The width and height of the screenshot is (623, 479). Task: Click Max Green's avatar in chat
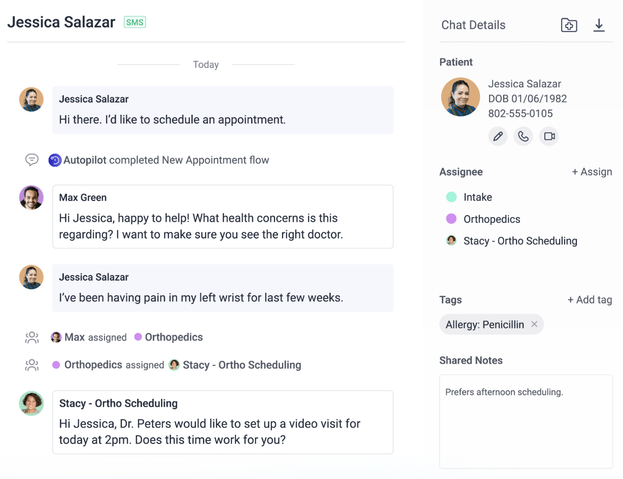click(31, 197)
